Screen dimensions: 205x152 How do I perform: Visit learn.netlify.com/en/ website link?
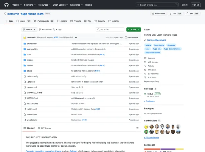pyautogui.click(x=156, y=40)
